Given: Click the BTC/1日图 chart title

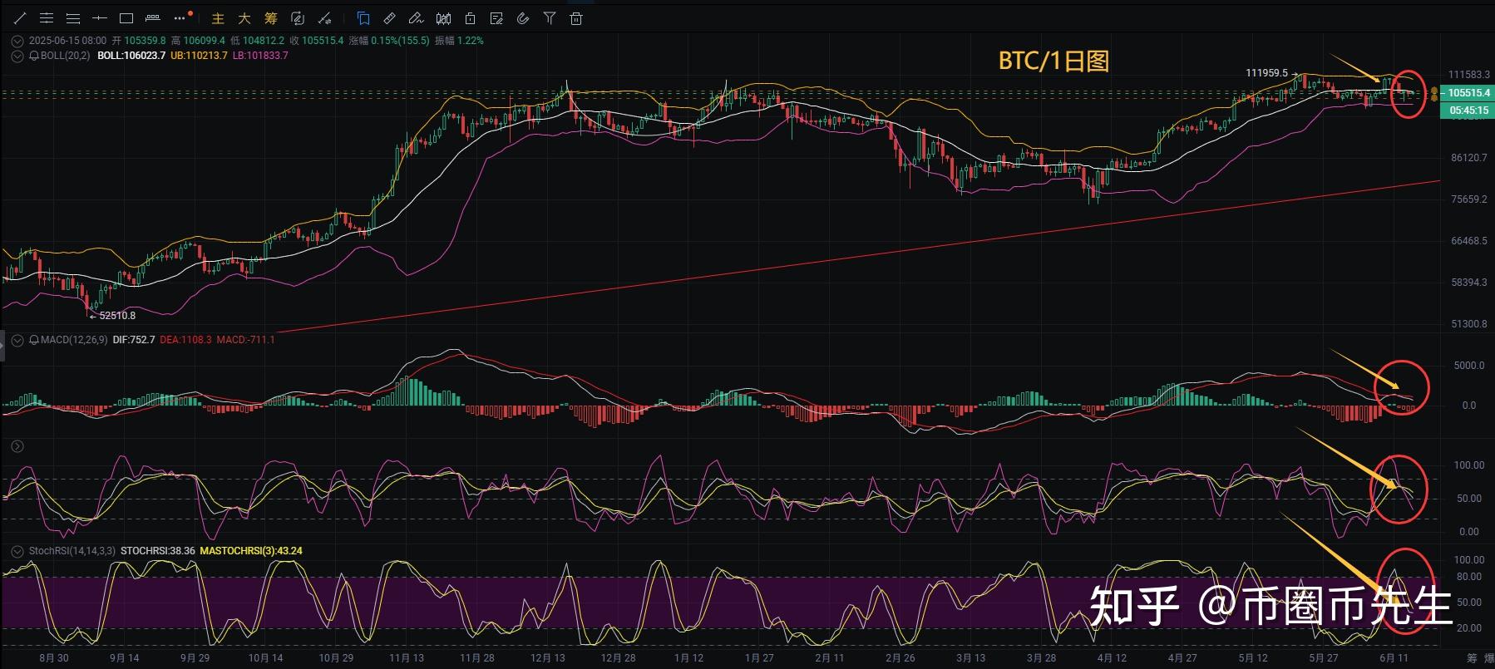Looking at the screenshot, I should pyautogui.click(x=1053, y=61).
